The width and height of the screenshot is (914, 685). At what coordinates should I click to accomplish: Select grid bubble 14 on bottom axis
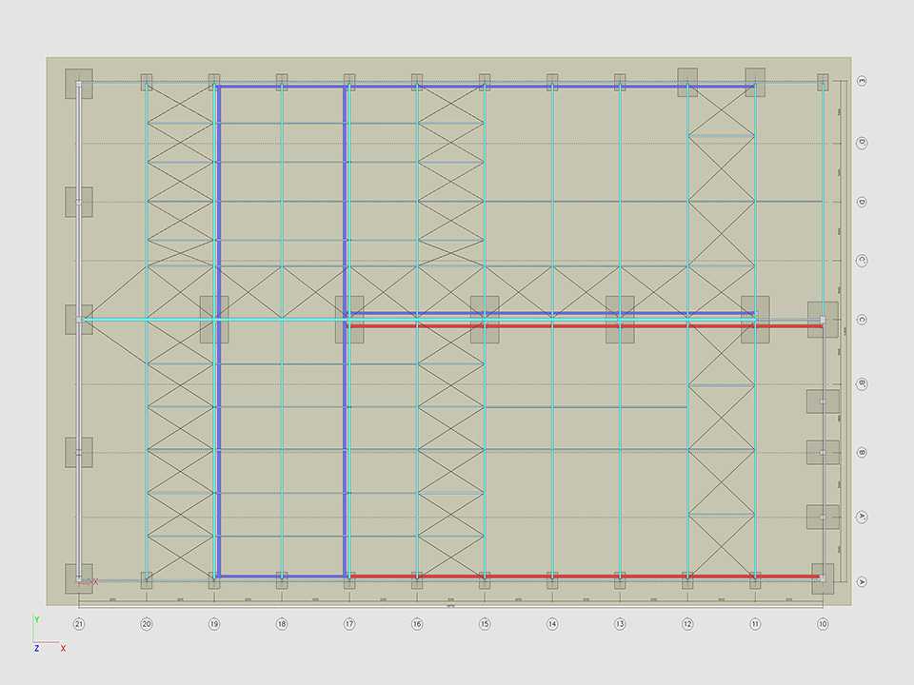click(x=552, y=624)
